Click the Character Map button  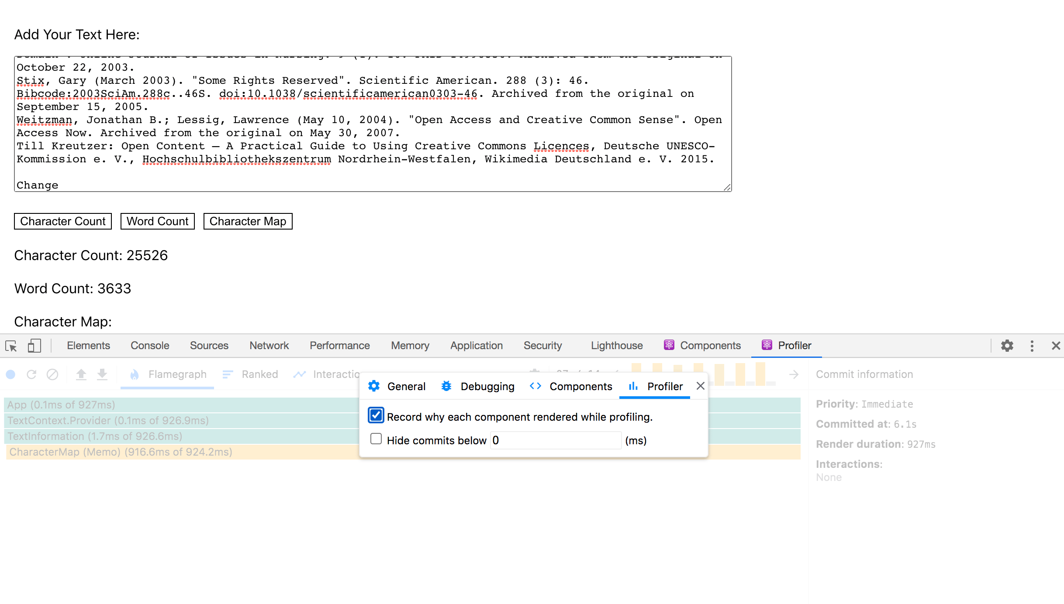tap(248, 221)
